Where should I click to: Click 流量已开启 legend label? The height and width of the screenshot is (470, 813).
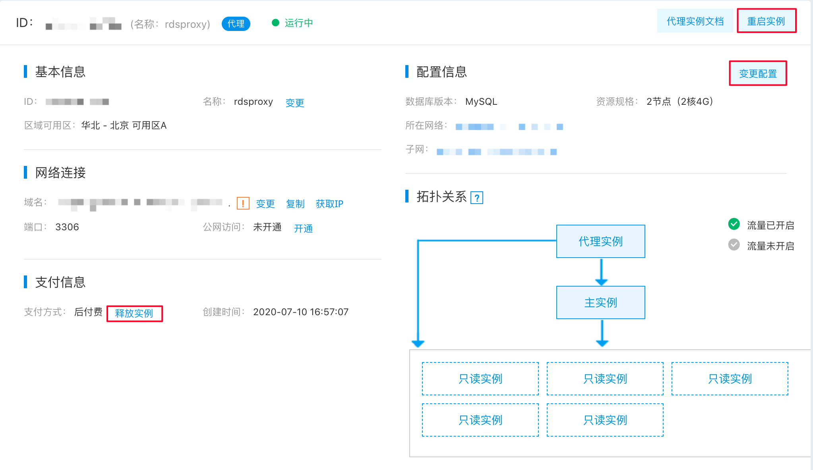pyautogui.click(x=770, y=225)
